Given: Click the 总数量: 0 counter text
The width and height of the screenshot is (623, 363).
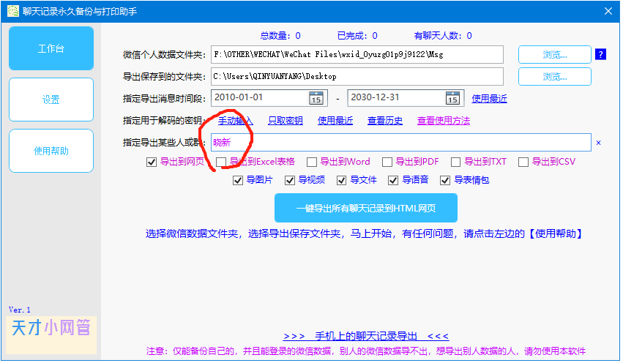Looking at the screenshot, I should (280, 36).
